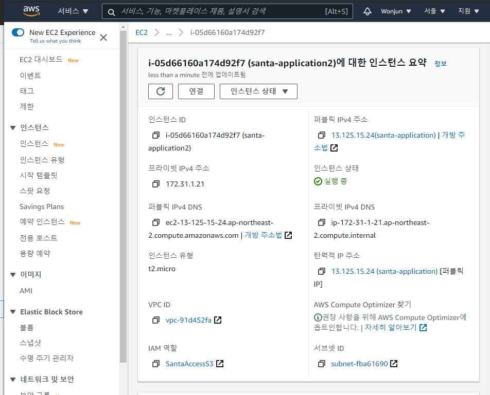Viewport: 490px width, 395px height.
Task: Click the 정보 info link
Action: (440, 64)
